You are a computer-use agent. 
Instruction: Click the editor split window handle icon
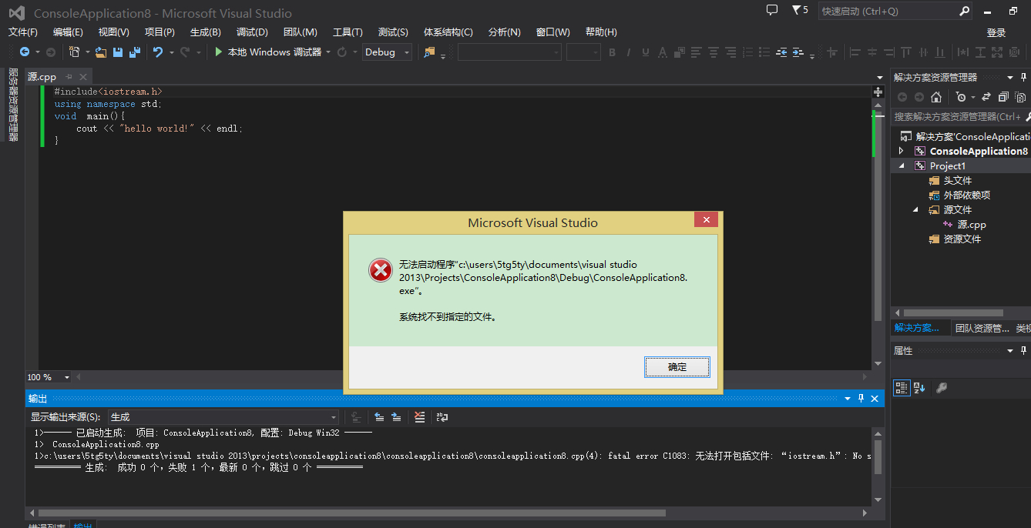878,91
